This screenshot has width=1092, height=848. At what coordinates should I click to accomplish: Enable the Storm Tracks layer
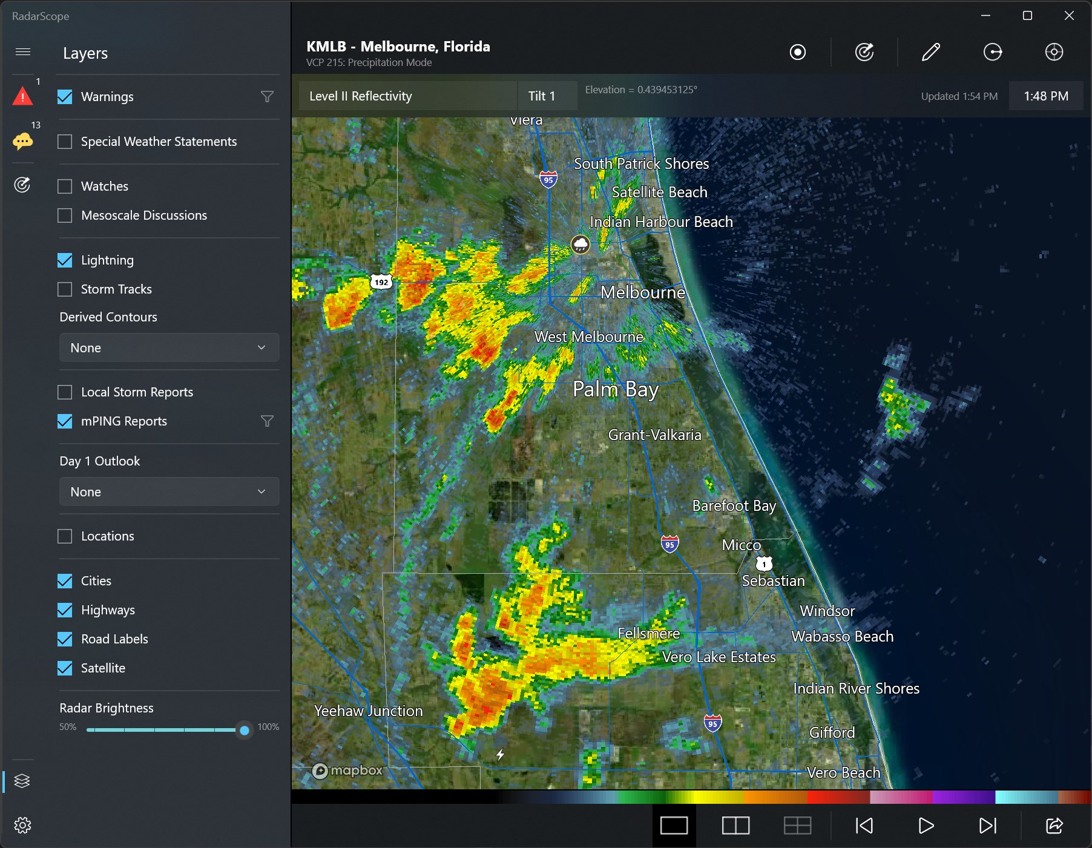tap(65, 289)
